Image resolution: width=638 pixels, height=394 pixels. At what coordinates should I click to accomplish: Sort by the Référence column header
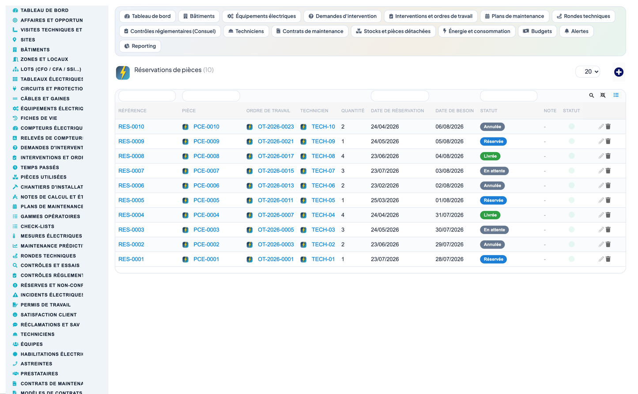[x=132, y=111]
